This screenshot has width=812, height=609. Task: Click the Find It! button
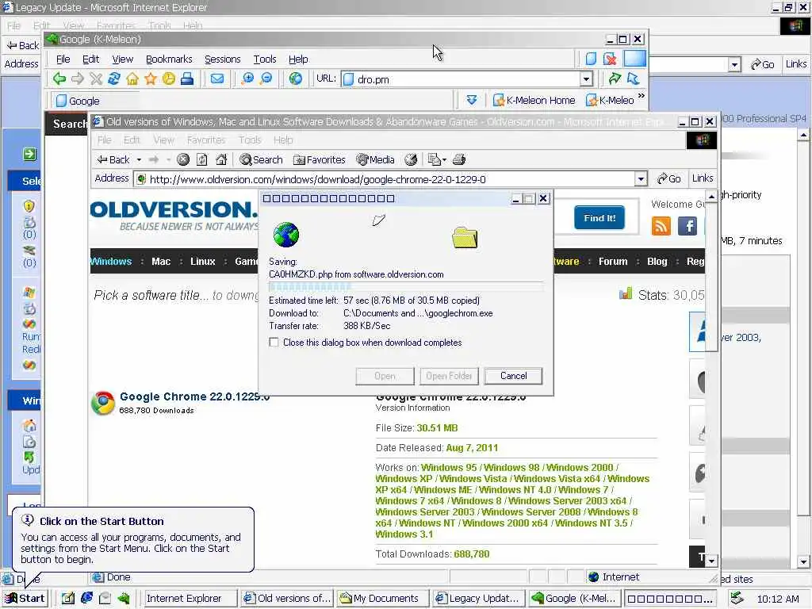(599, 218)
